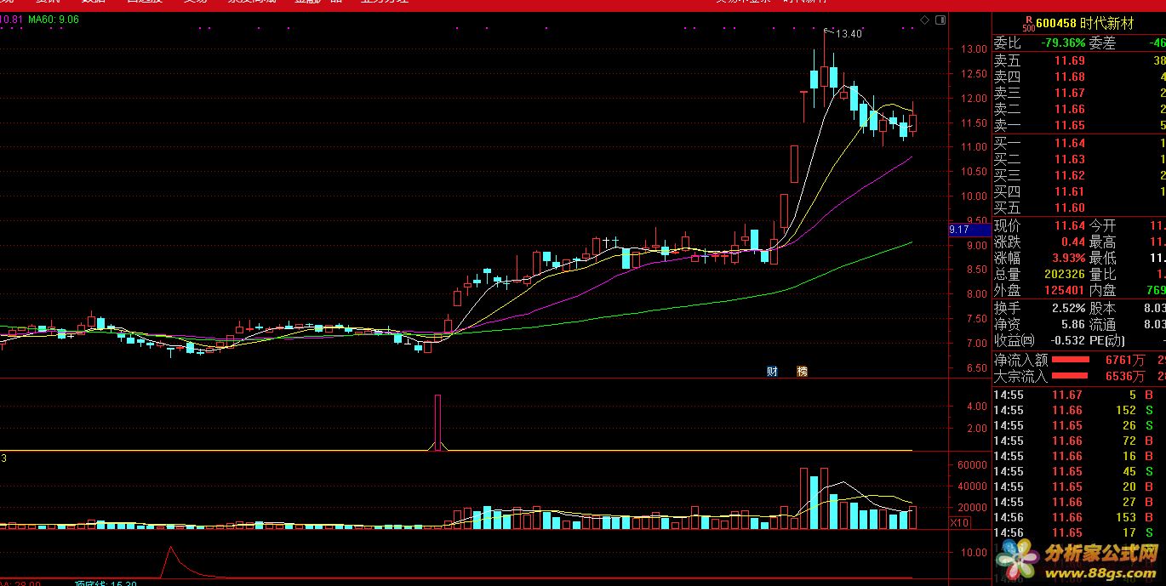1166x586 pixels.
Task: Click the 涨幅 value 3.93%
Action: pyautogui.click(x=1069, y=258)
